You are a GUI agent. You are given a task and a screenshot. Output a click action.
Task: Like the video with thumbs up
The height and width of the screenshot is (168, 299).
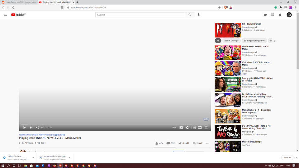click(159, 143)
